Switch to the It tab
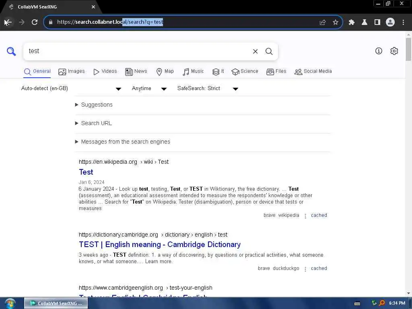 (x=218, y=72)
